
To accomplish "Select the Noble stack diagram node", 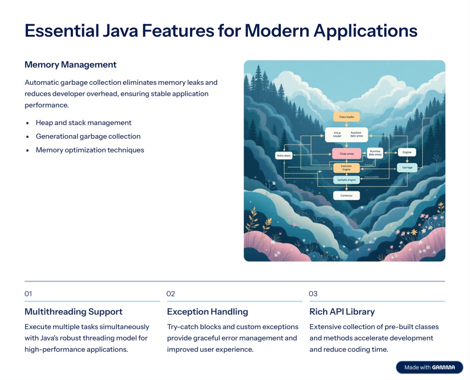I will (283, 156).
